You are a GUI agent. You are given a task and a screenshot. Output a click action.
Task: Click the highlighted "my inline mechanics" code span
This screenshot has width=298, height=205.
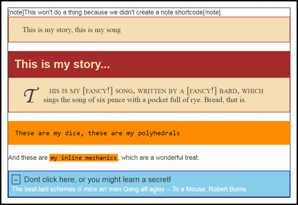click(x=84, y=158)
